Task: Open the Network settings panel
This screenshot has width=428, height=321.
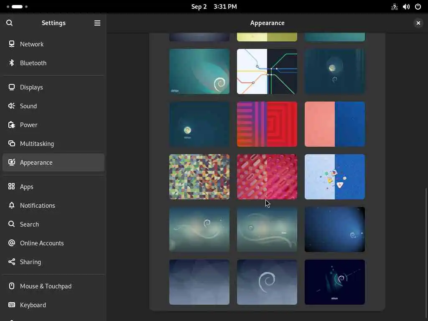Action: (x=53, y=44)
